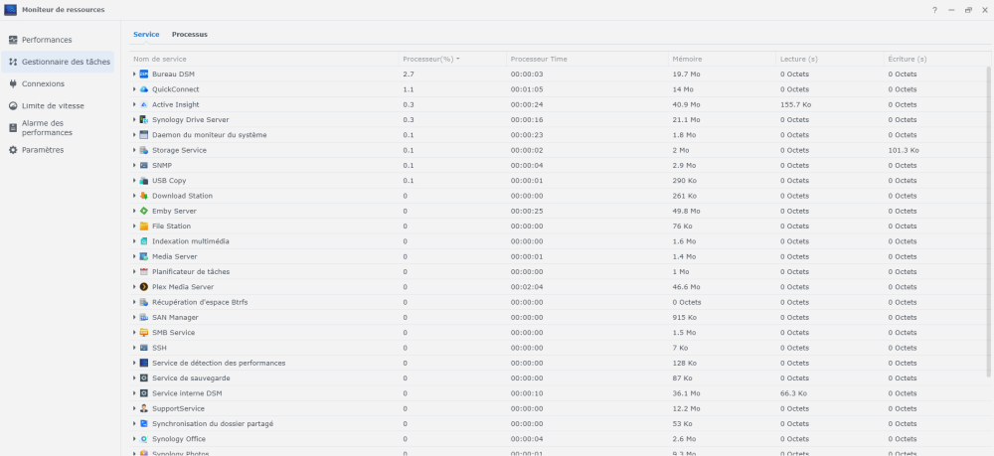Click the Active Insight icon
994x456 pixels.
[144, 104]
